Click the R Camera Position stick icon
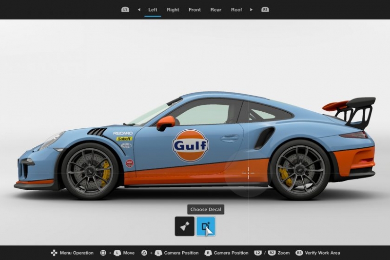Screen dimensions: 390x260 (208, 253)
